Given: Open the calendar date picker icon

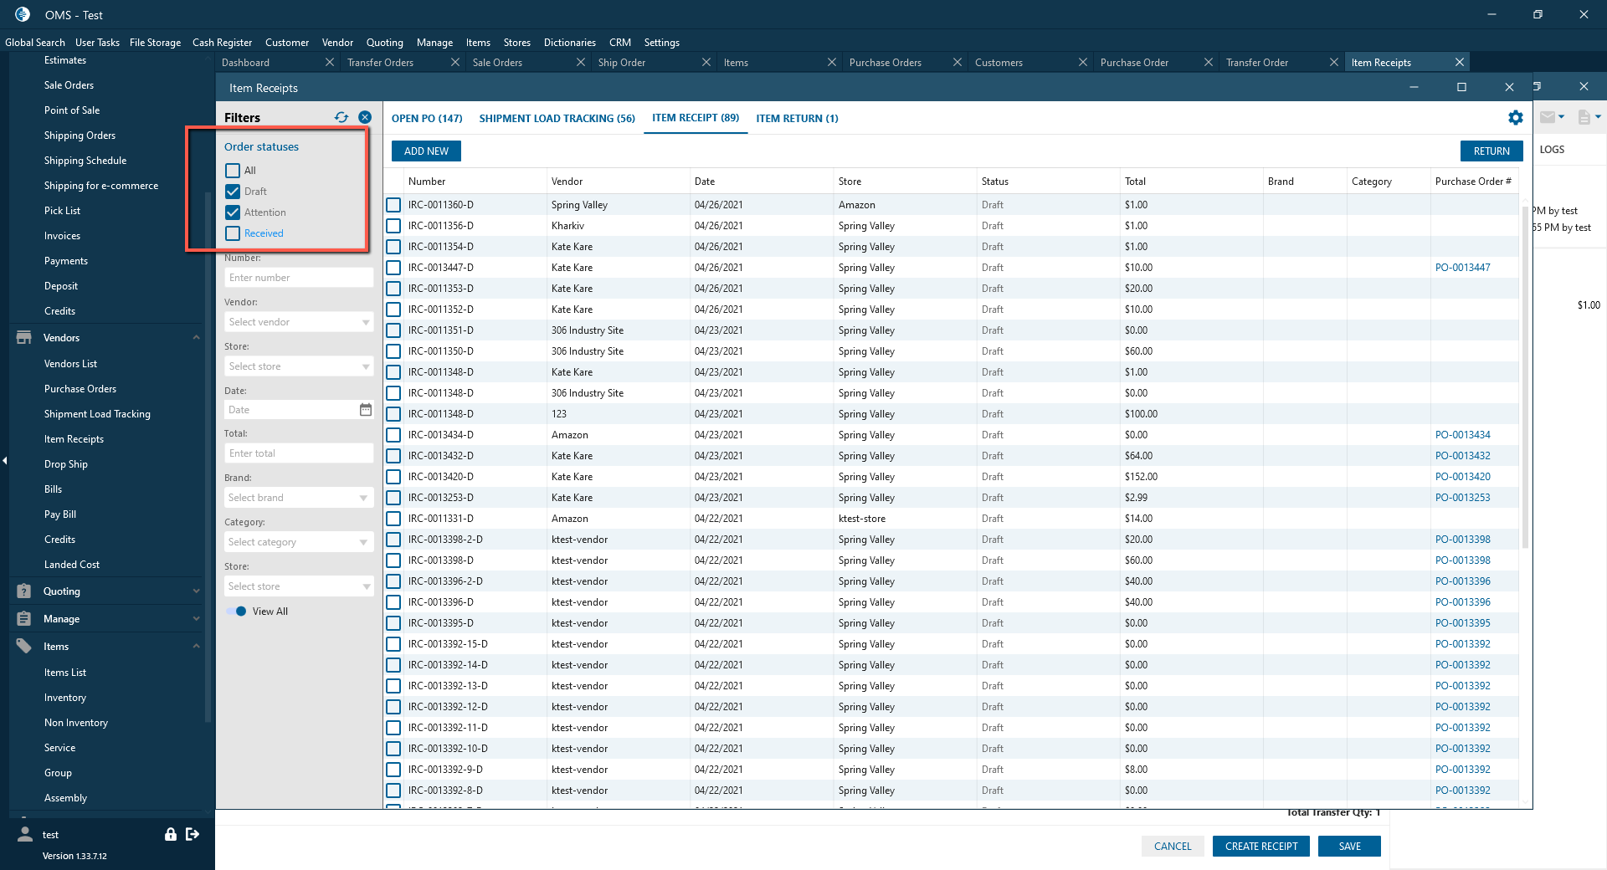Looking at the screenshot, I should pos(366,410).
